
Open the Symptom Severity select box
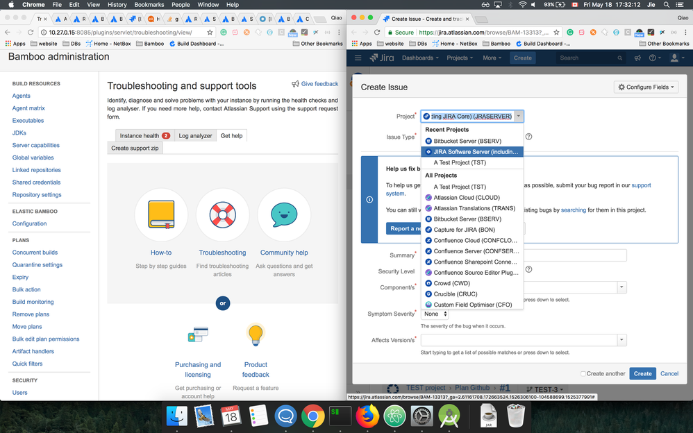[435, 314]
